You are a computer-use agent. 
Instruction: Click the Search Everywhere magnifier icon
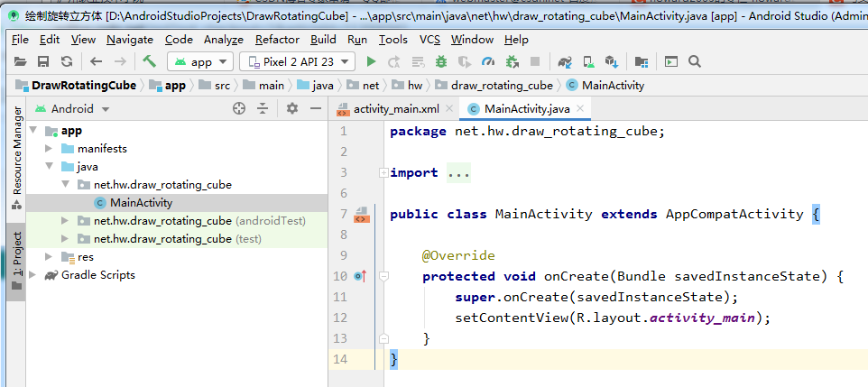[x=695, y=61]
